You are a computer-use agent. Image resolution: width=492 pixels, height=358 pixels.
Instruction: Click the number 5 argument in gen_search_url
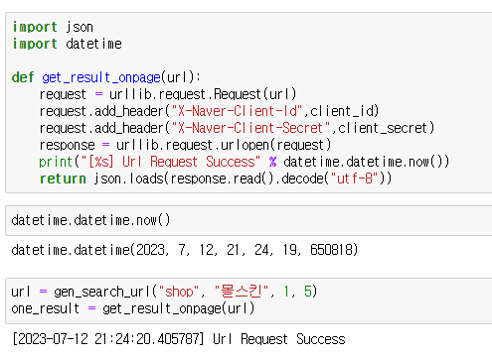(x=308, y=292)
